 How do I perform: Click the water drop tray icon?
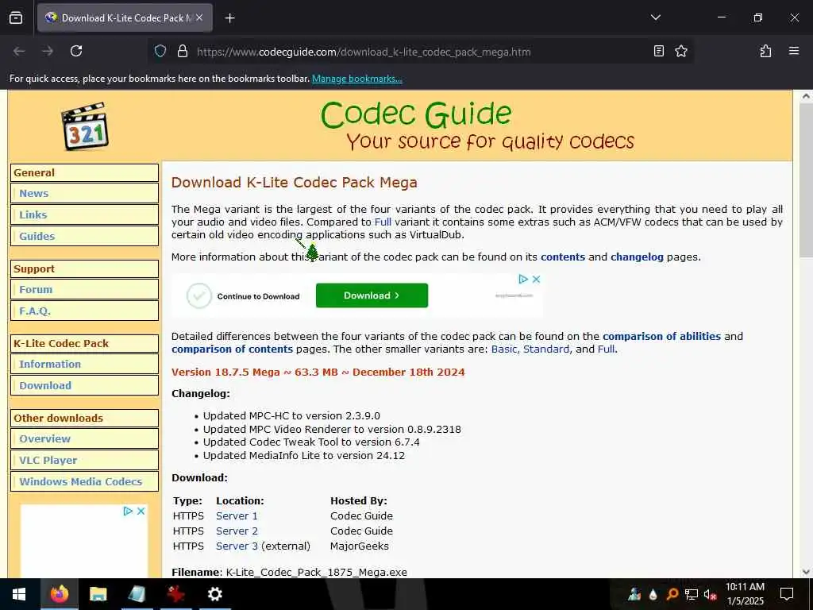(653, 594)
